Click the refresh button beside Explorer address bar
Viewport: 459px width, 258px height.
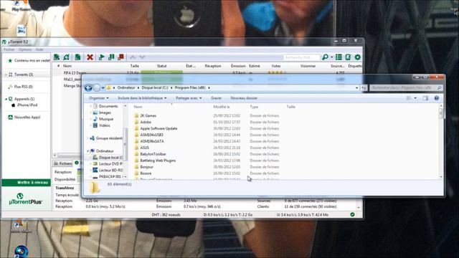(x=364, y=87)
